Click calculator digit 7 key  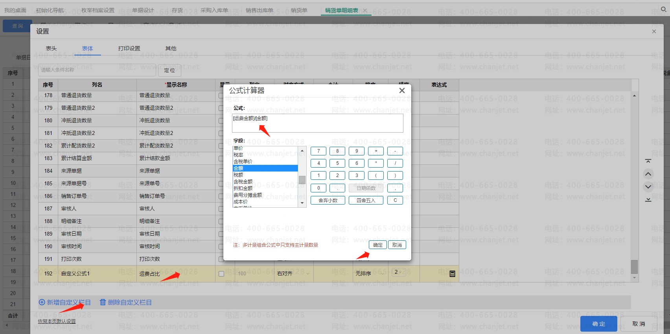(318, 151)
